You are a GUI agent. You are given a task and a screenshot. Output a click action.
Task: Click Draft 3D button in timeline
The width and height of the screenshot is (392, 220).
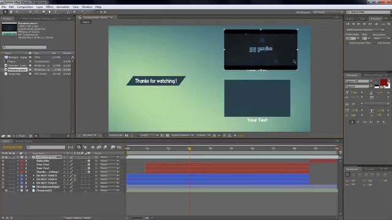click(85, 147)
